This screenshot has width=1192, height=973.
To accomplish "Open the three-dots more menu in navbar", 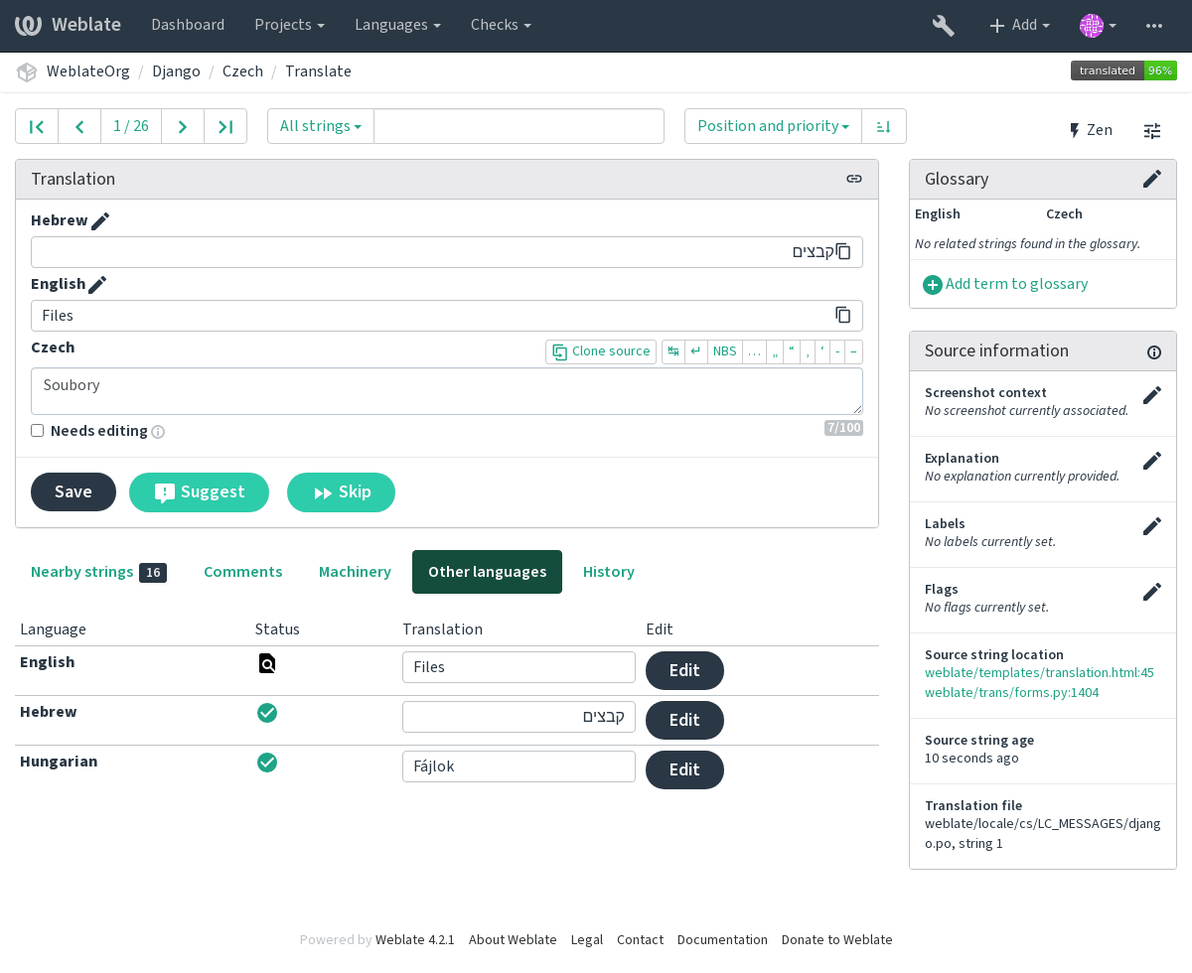I will tap(1154, 26).
